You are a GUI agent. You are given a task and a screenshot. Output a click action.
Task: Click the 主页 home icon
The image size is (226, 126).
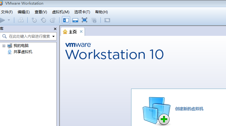click(65, 32)
